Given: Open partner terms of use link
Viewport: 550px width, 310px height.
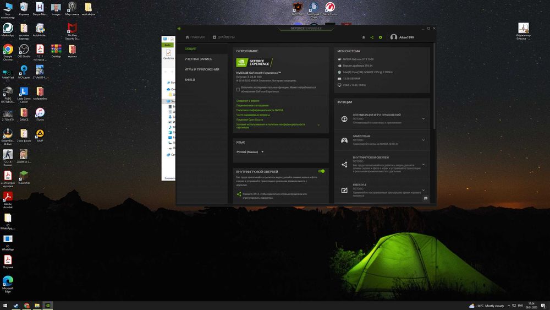Looking at the screenshot, I should (271, 126).
